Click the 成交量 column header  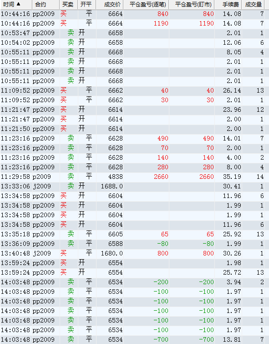tap(253, 5)
